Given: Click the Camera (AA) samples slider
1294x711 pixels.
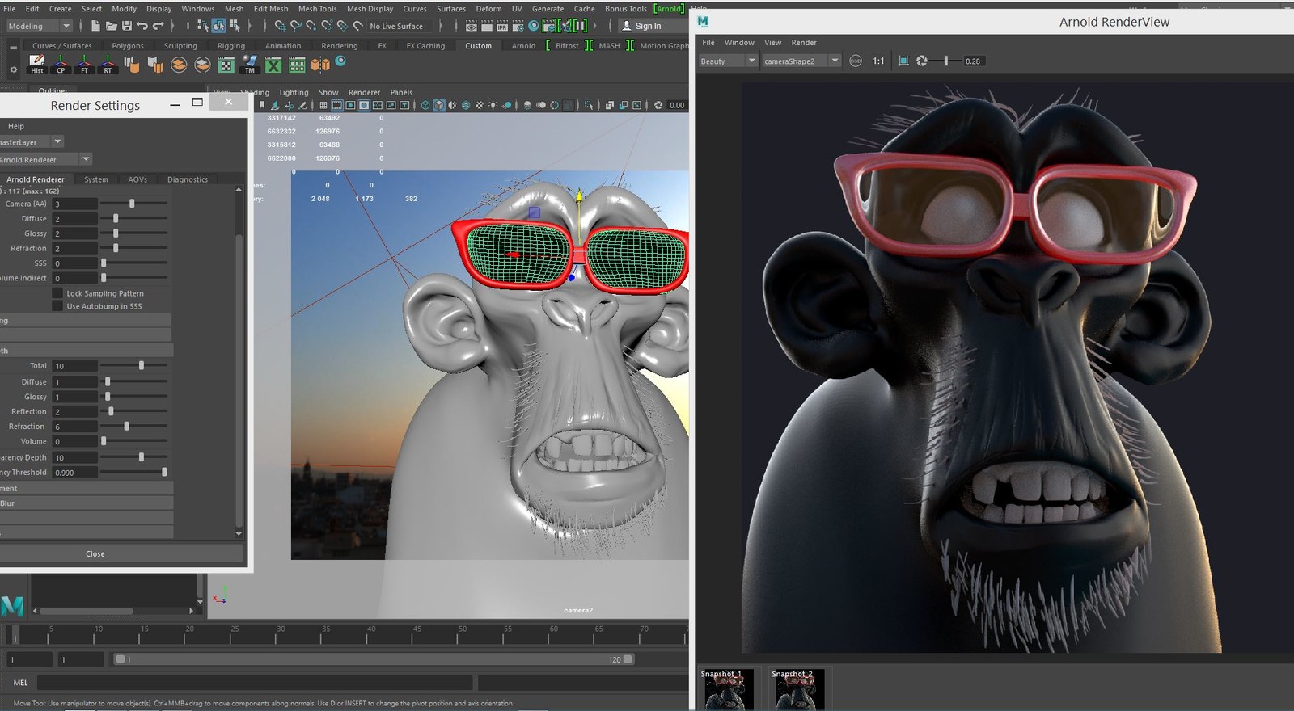Looking at the screenshot, I should click(x=134, y=204).
